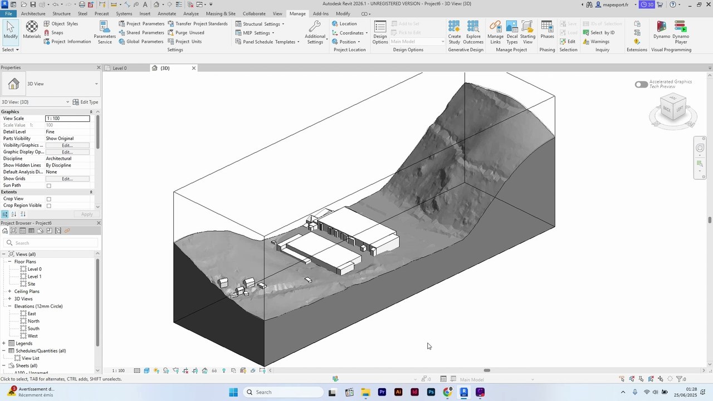Open Parameters Service
Image resolution: width=713 pixels, height=401 pixels.
click(105, 33)
